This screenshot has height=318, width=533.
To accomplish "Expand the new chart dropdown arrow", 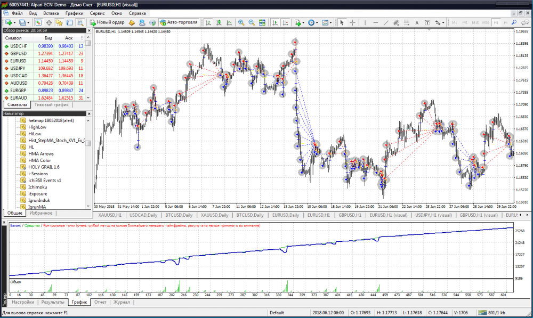I will [14, 23].
